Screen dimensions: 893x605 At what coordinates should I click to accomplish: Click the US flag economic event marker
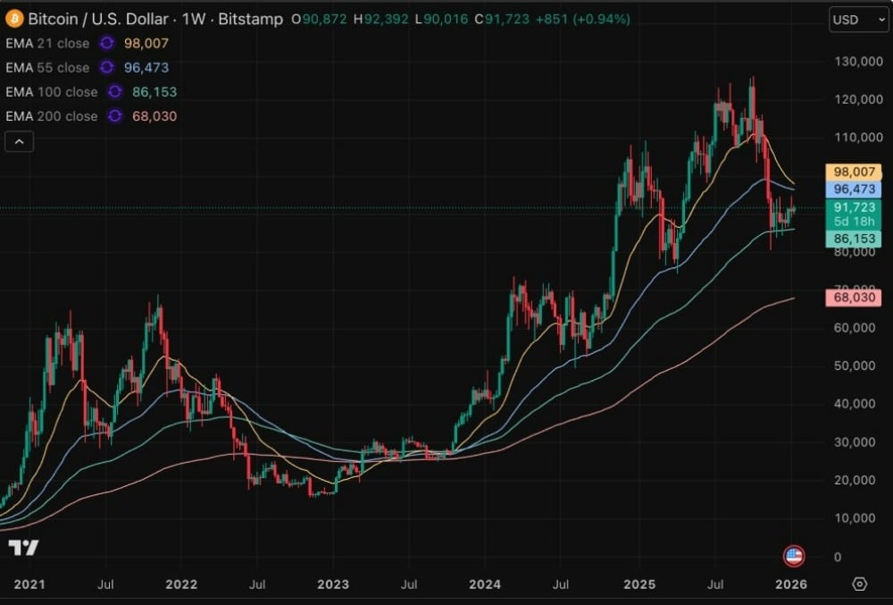click(x=794, y=556)
